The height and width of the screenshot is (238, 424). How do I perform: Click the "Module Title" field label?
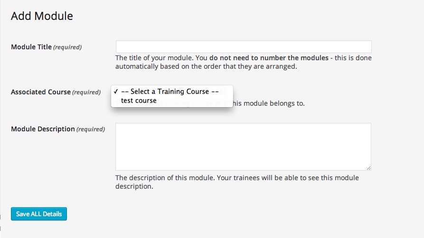(x=31, y=47)
